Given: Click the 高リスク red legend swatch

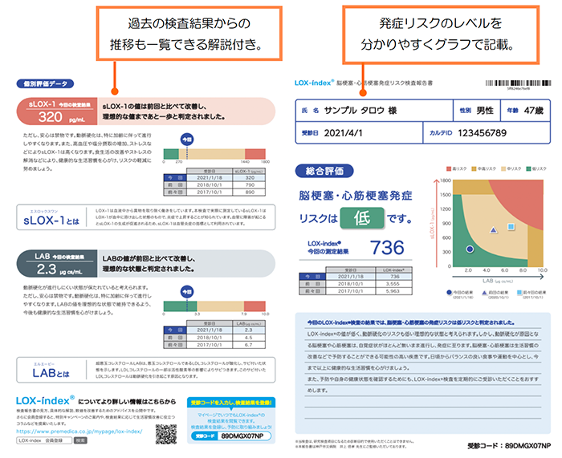Looking at the screenshot, I should pos(448,169).
